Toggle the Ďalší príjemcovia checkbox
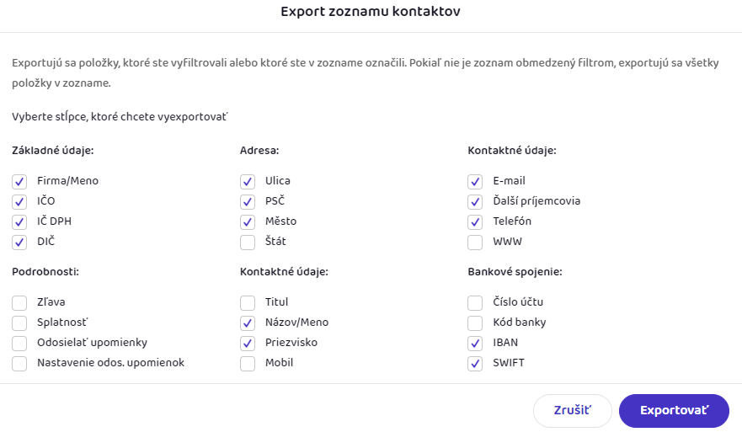The width and height of the screenshot is (742, 432). click(x=476, y=201)
